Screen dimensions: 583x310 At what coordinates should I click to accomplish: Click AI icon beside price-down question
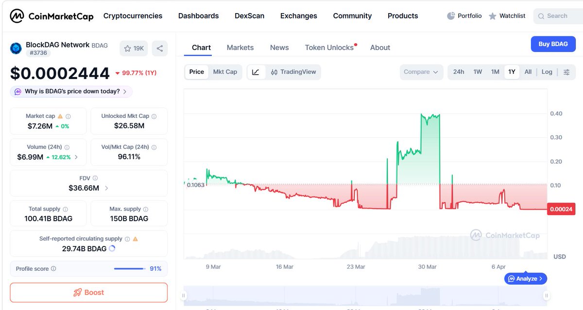(x=18, y=91)
